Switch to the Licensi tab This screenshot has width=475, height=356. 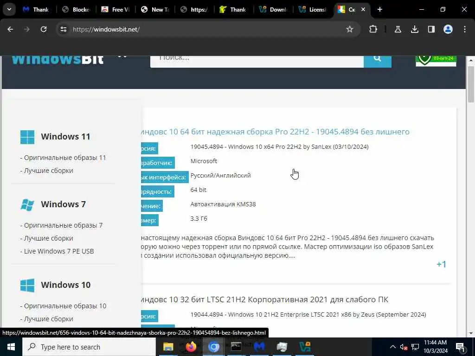click(313, 9)
